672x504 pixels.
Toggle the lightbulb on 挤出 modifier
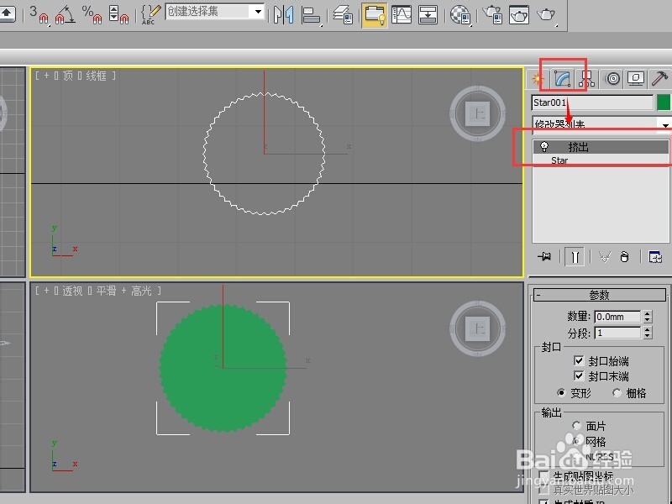544,147
